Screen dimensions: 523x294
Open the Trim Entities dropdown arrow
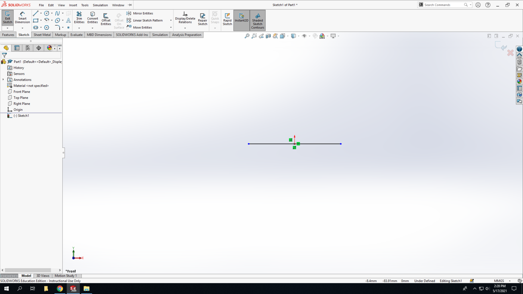pos(79,28)
